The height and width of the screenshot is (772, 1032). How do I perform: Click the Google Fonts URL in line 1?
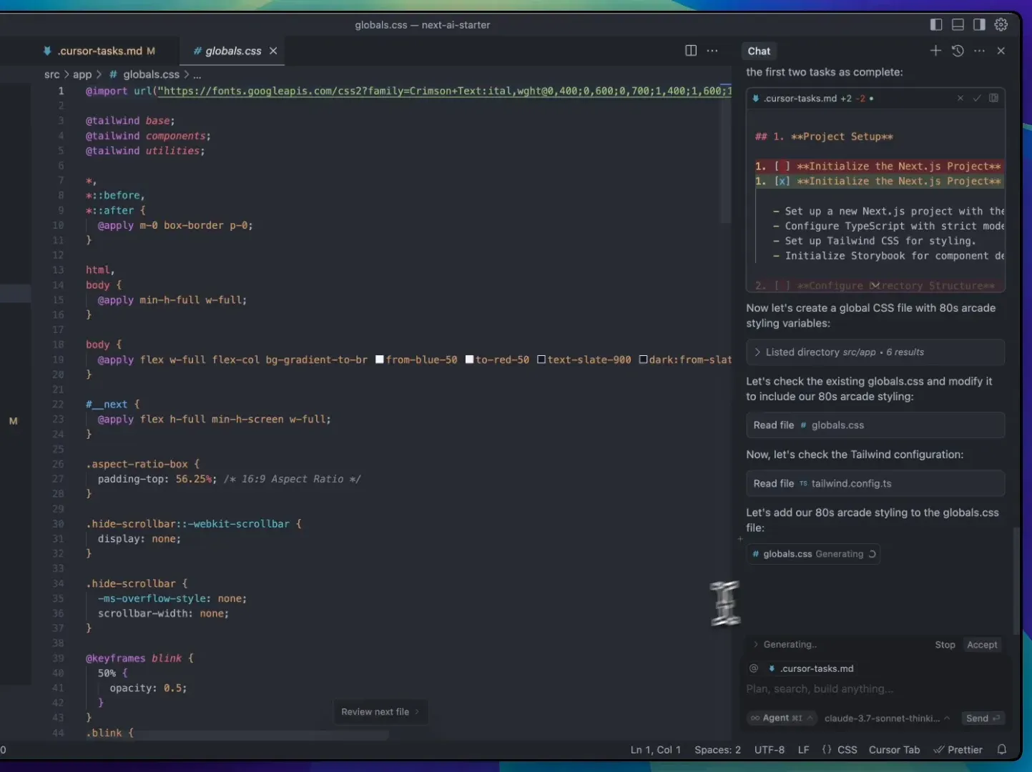coord(443,91)
